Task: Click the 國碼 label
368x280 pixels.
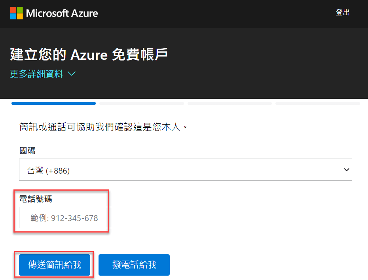Action: (27, 151)
